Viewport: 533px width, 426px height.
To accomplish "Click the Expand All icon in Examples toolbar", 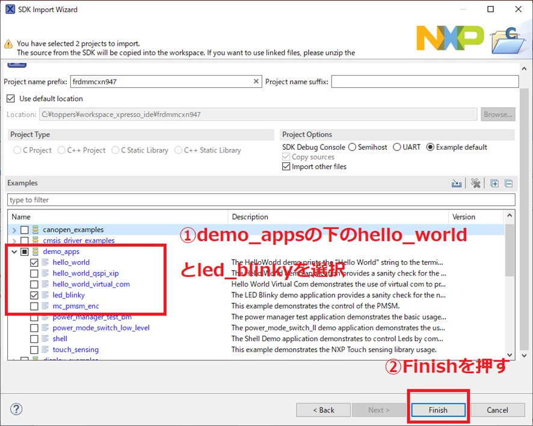I will [494, 184].
